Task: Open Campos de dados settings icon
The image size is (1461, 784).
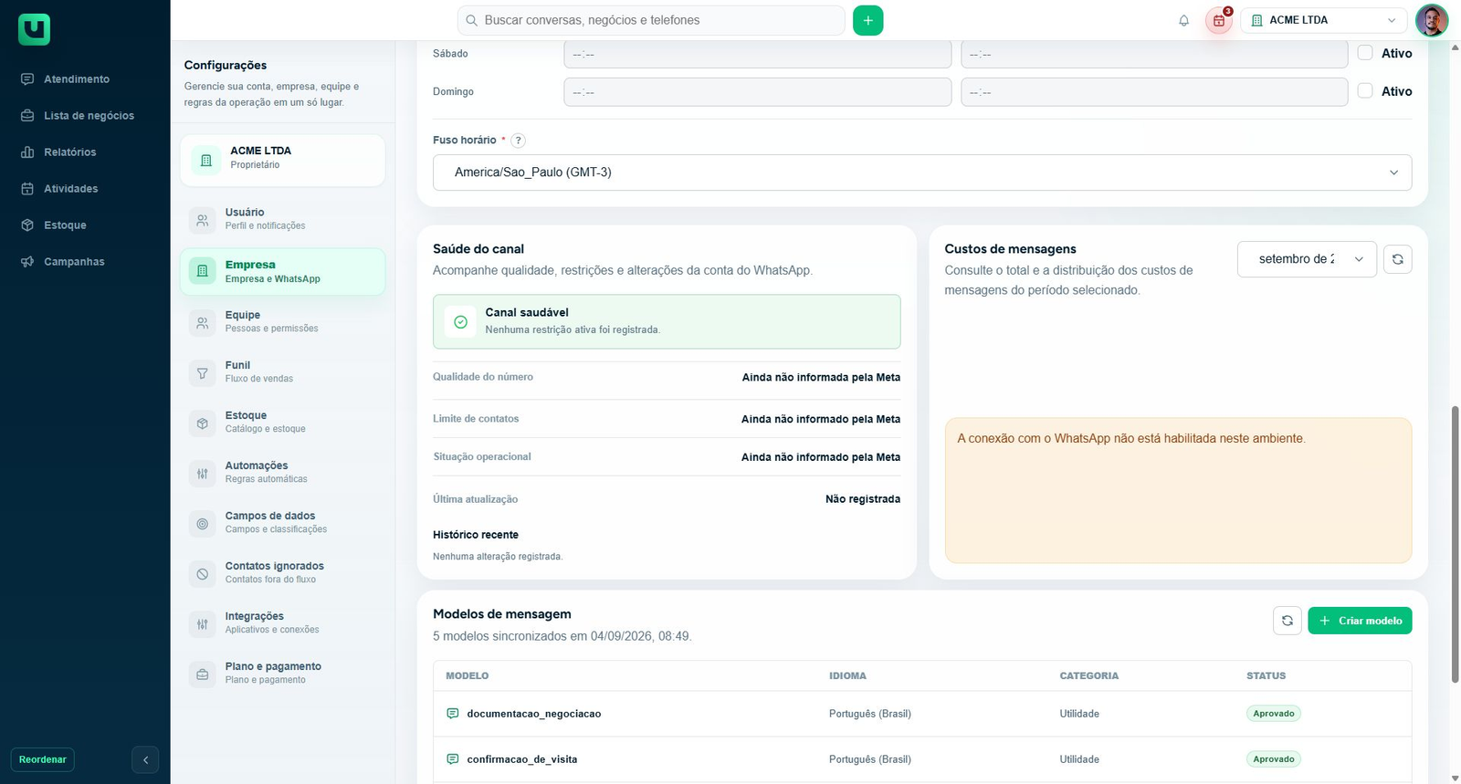Action: click(203, 523)
